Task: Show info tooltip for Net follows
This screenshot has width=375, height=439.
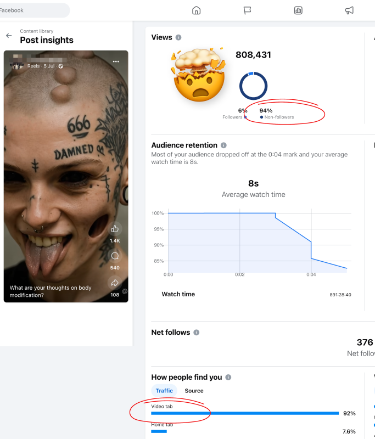Action: pos(197,333)
